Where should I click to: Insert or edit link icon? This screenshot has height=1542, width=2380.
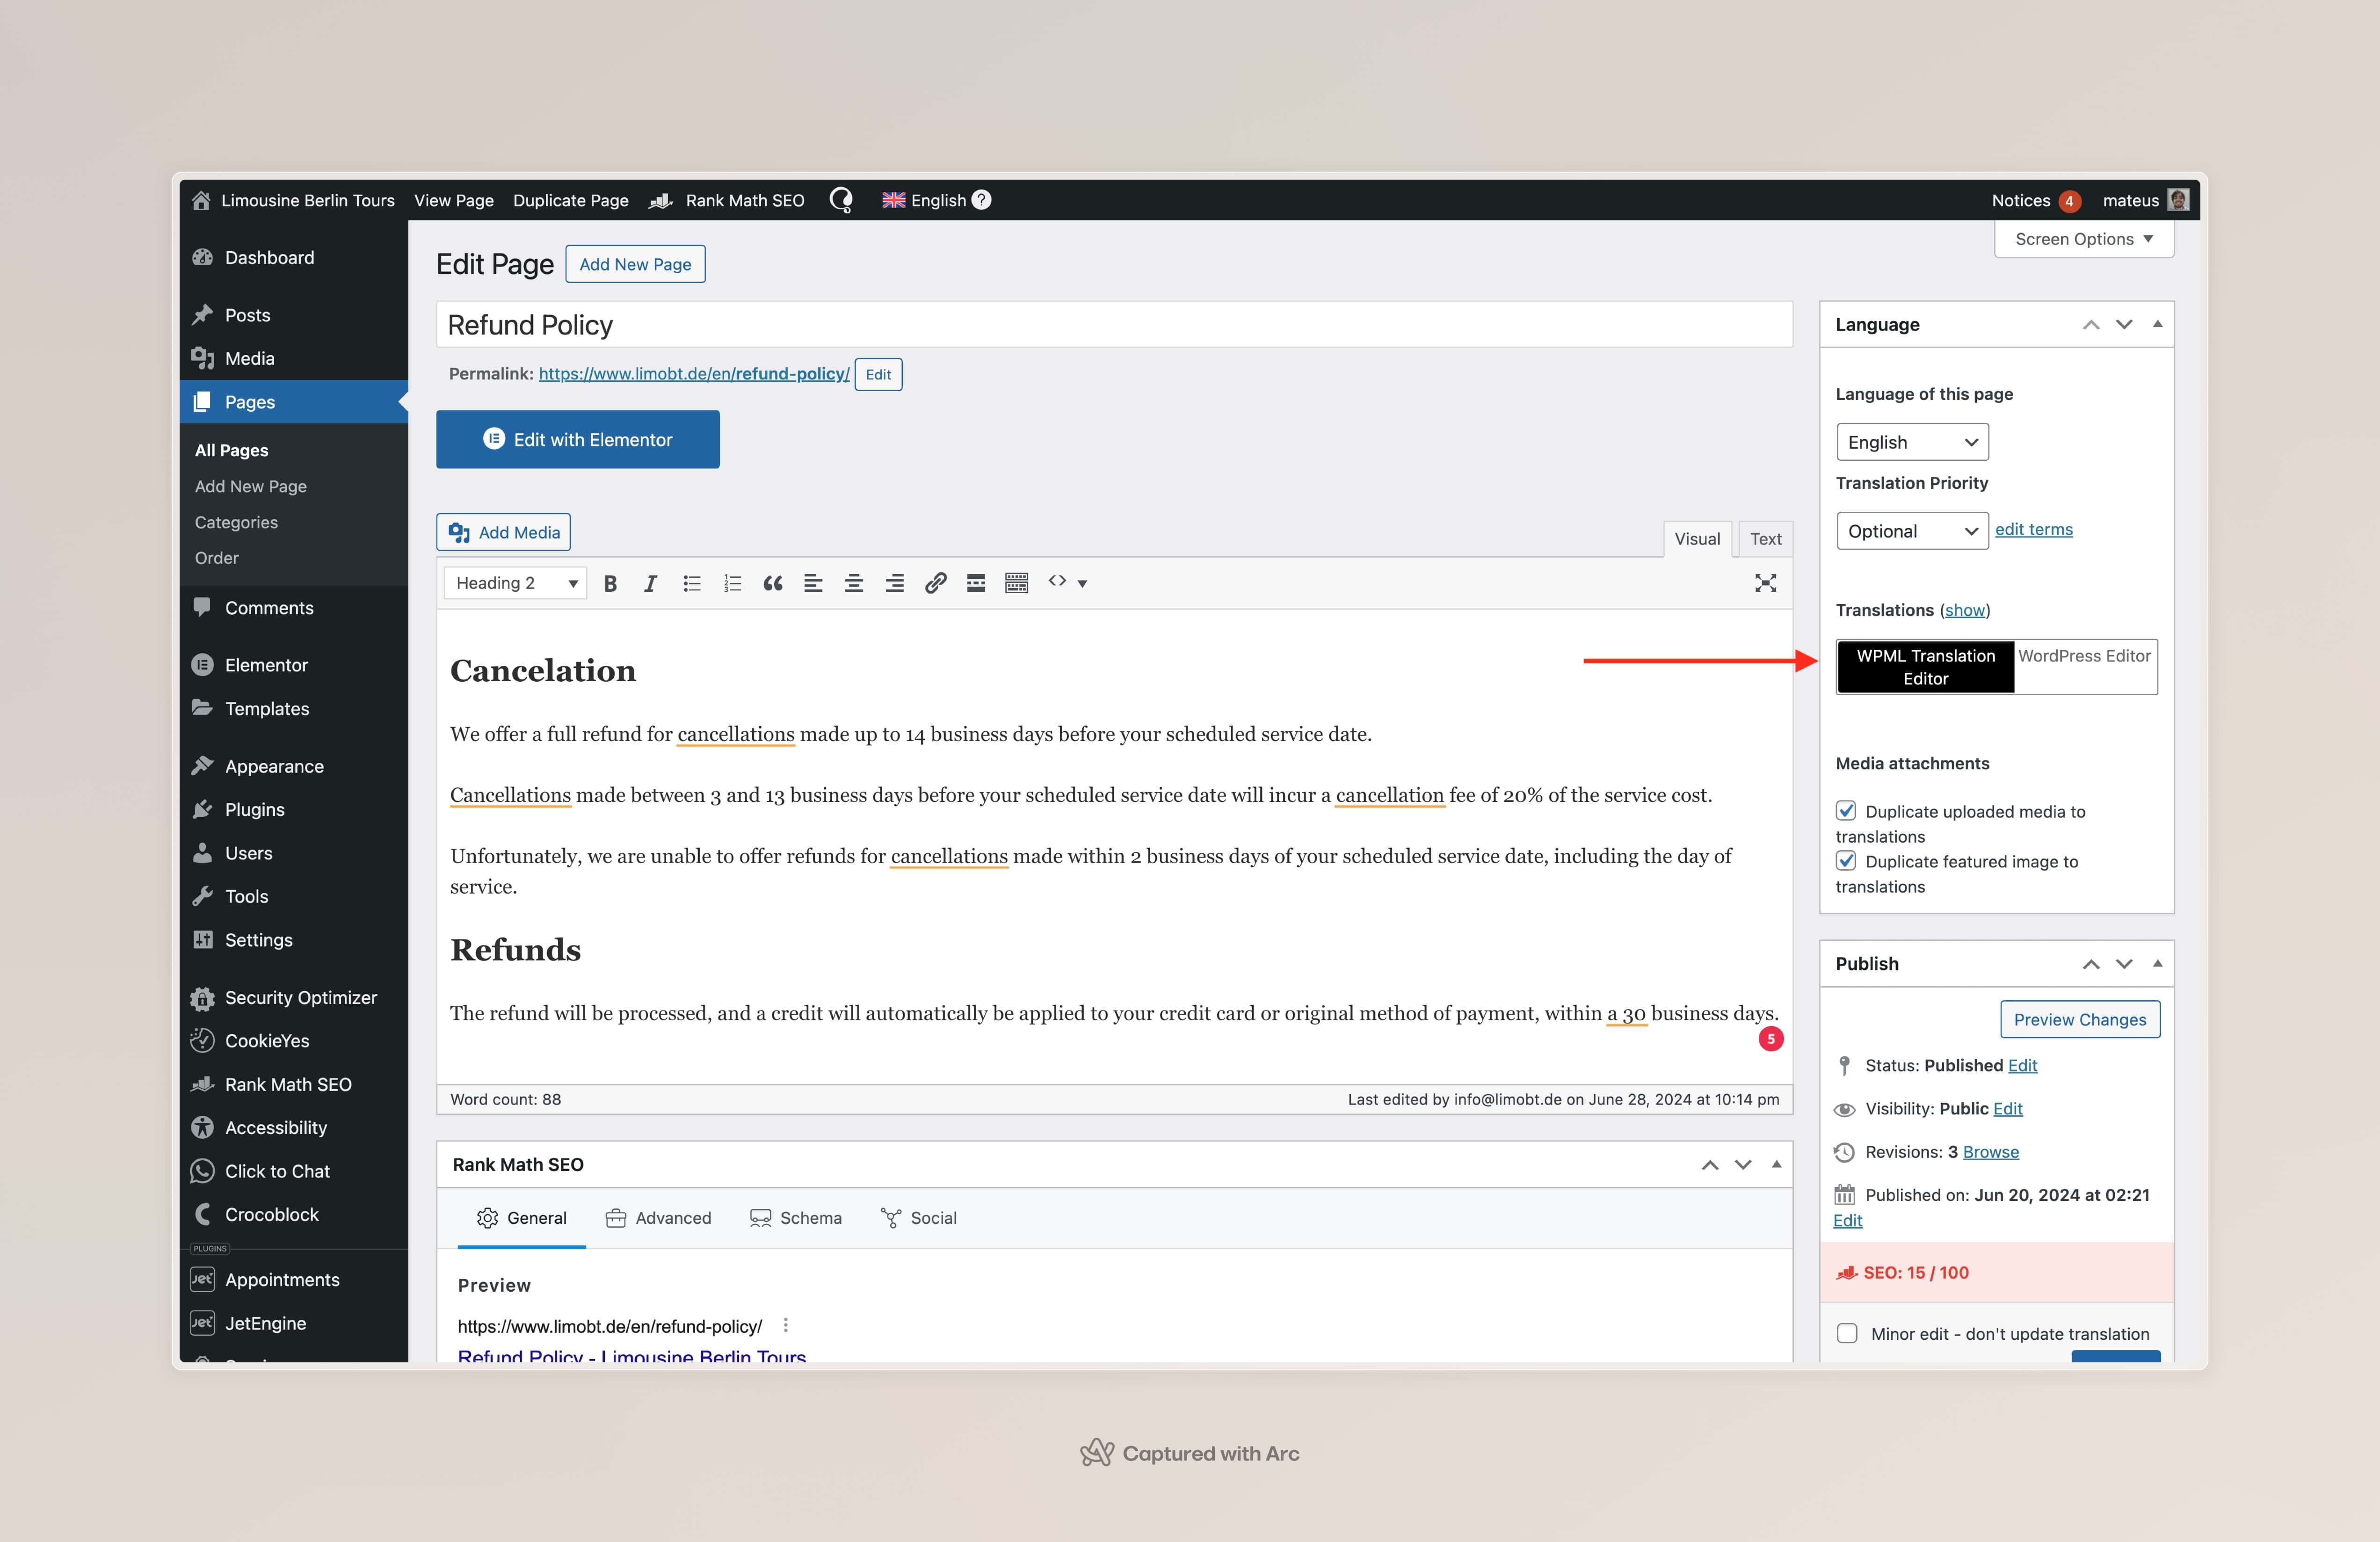tap(935, 583)
